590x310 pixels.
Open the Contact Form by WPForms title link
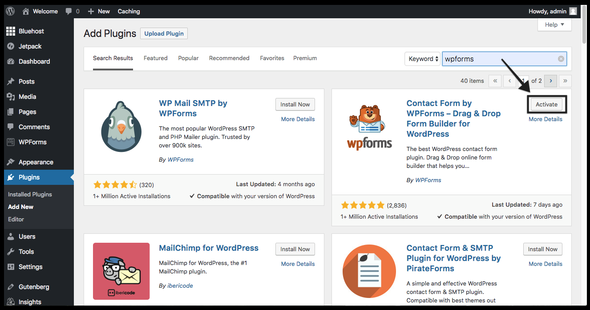click(x=453, y=118)
